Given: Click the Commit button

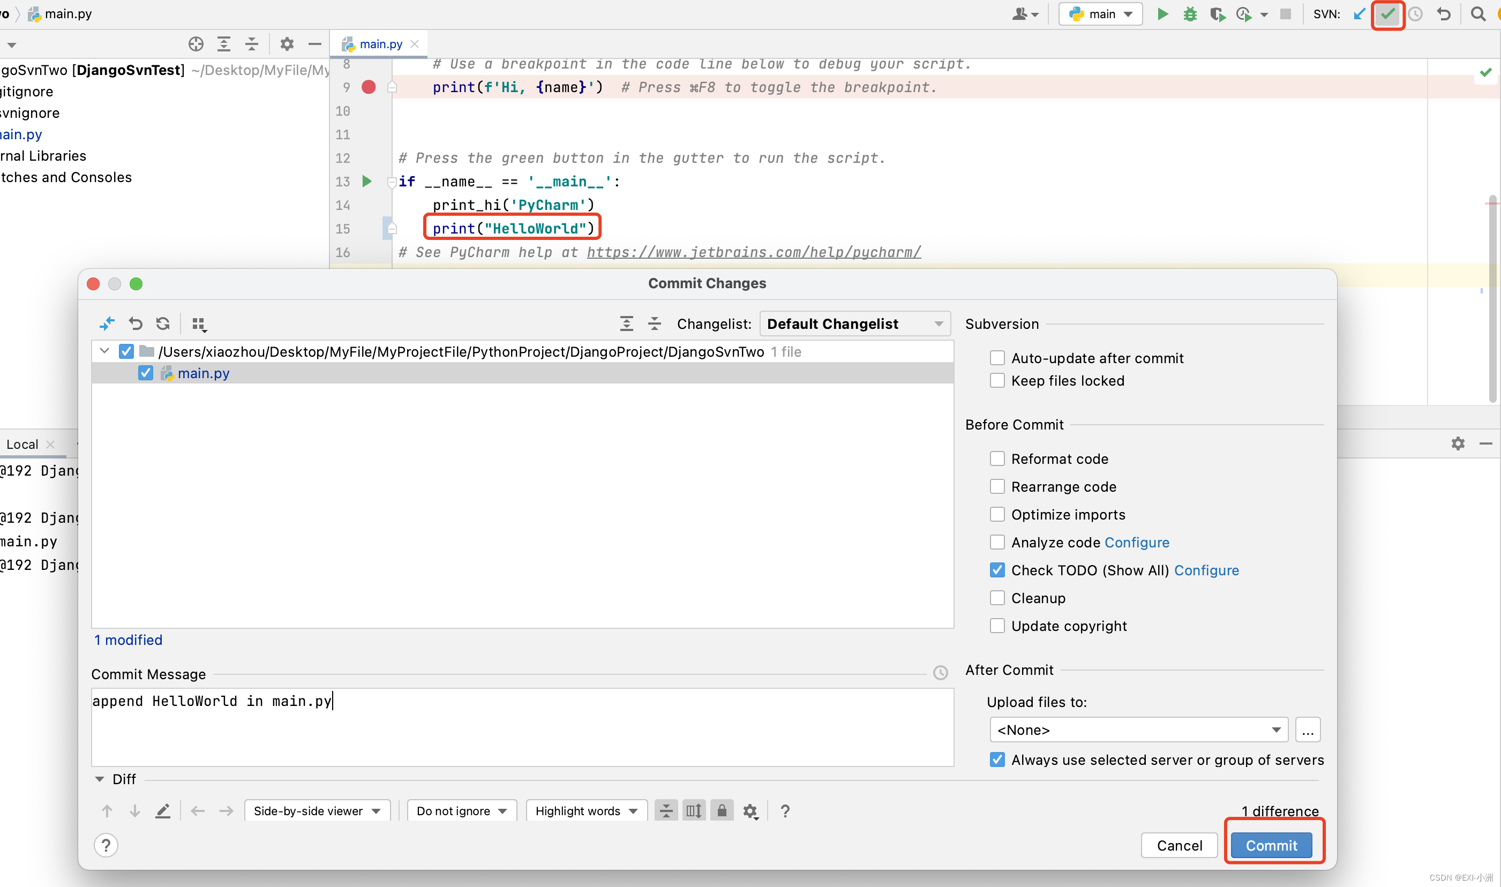Looking at the screenshot, I should click(1271, 845).
